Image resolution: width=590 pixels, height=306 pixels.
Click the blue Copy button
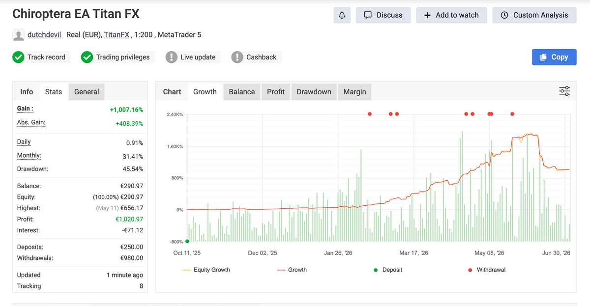[554, 57]
